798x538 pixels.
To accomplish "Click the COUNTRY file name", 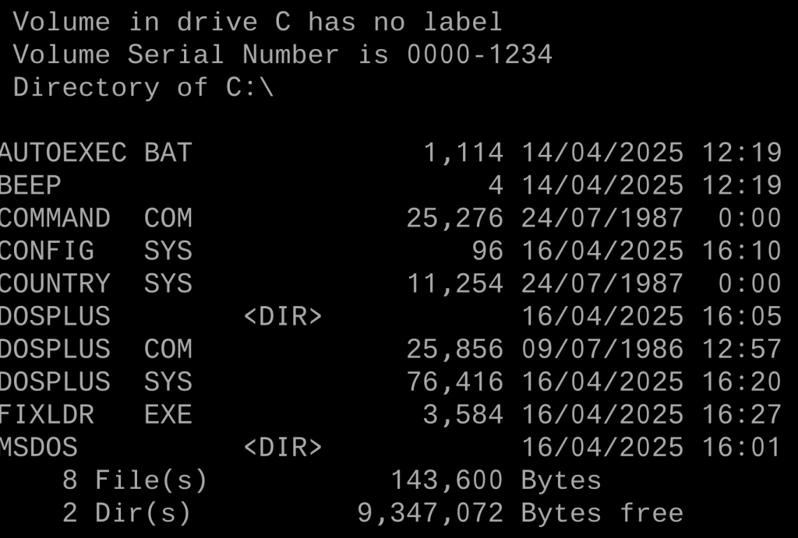I will tap(55, 283).
